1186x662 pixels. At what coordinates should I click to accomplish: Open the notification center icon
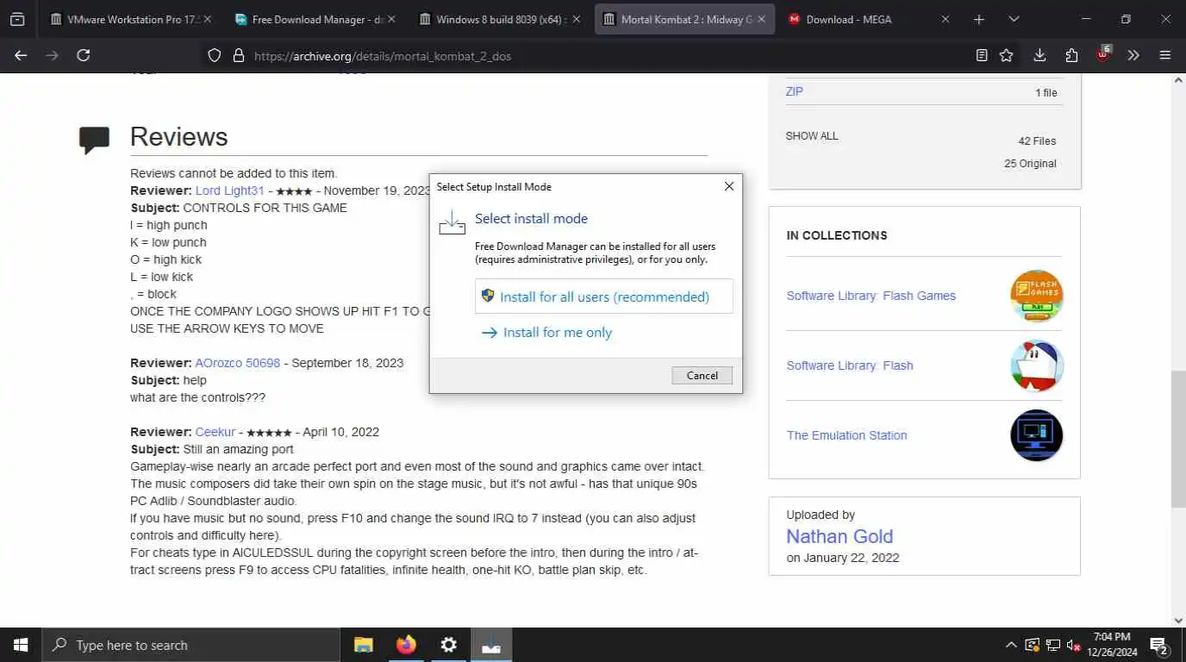coord(1159,645)
